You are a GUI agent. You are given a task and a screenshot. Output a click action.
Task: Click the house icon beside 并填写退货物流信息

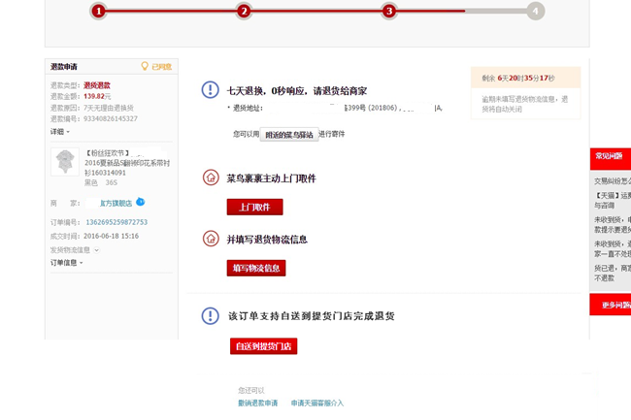211,239
